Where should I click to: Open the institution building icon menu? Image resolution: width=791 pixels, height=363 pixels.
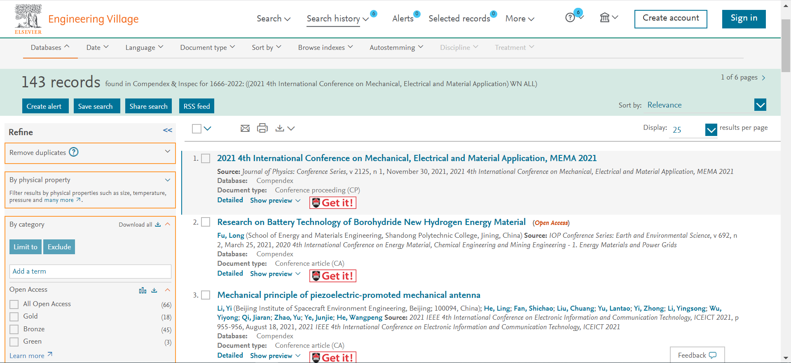click(605, 18)
